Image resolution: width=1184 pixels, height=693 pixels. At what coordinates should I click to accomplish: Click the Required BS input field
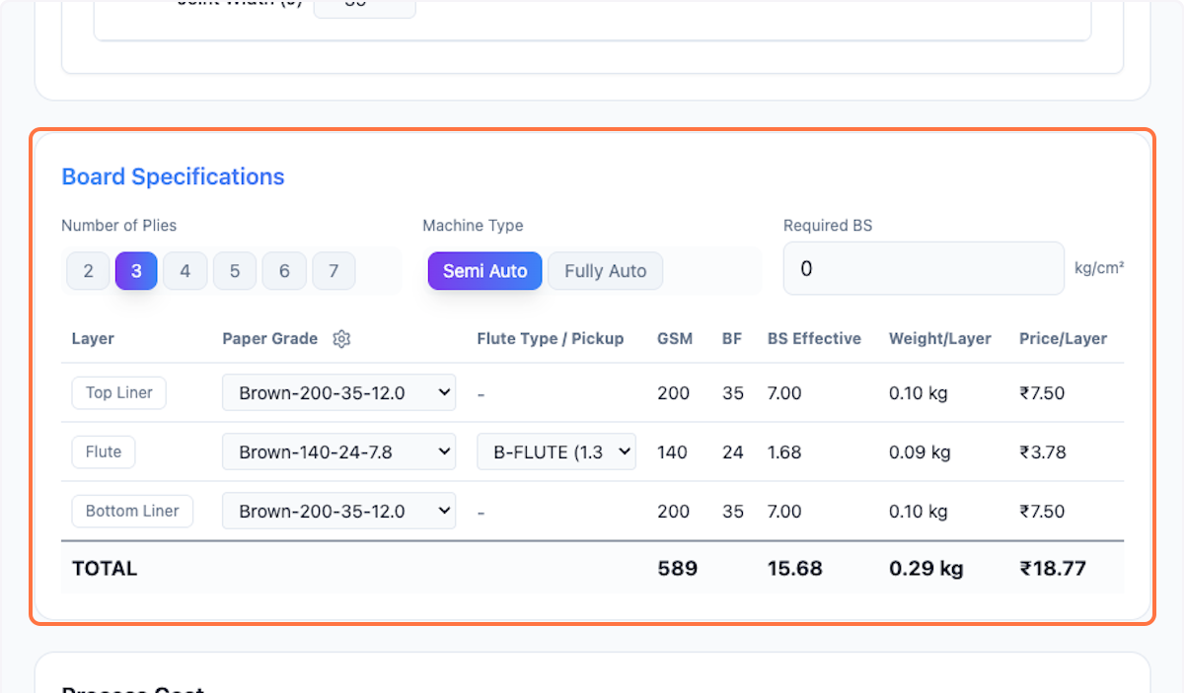(x=923, y=268)
